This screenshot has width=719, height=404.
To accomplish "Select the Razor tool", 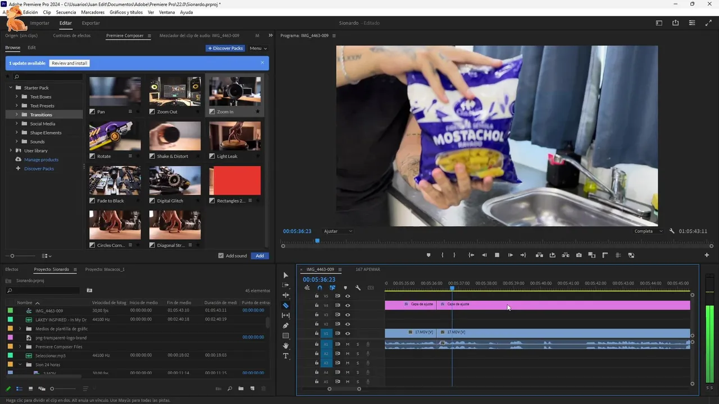I will pyautogui.click(x=285, y=305).
